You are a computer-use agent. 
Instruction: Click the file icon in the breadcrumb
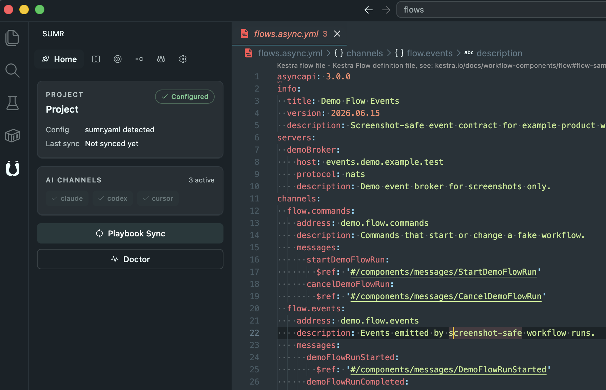coord(249,53)
